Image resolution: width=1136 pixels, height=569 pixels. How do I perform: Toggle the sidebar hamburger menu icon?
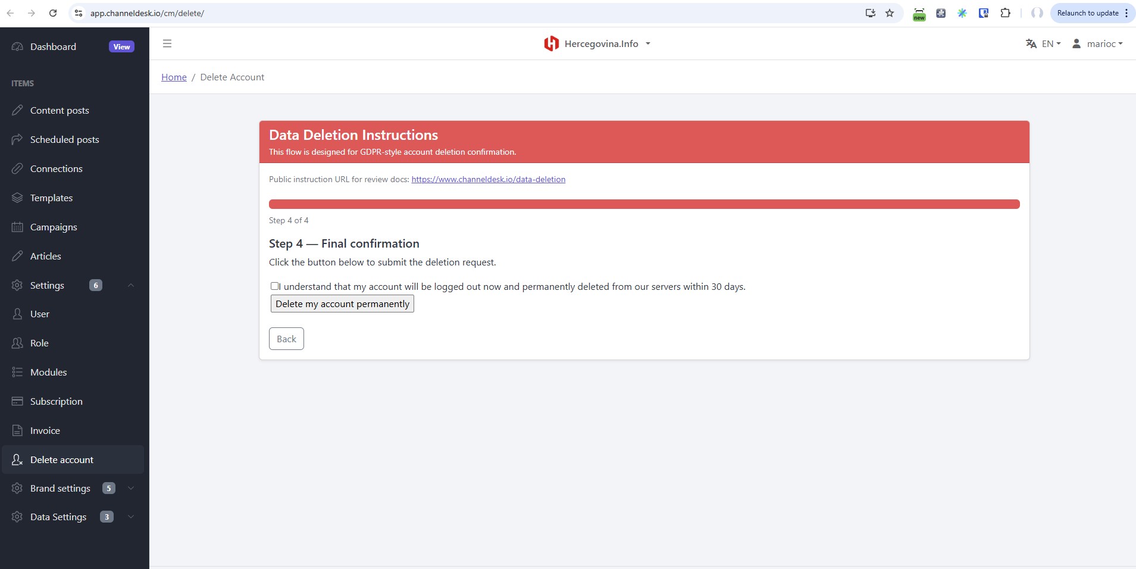pos(167,43)
